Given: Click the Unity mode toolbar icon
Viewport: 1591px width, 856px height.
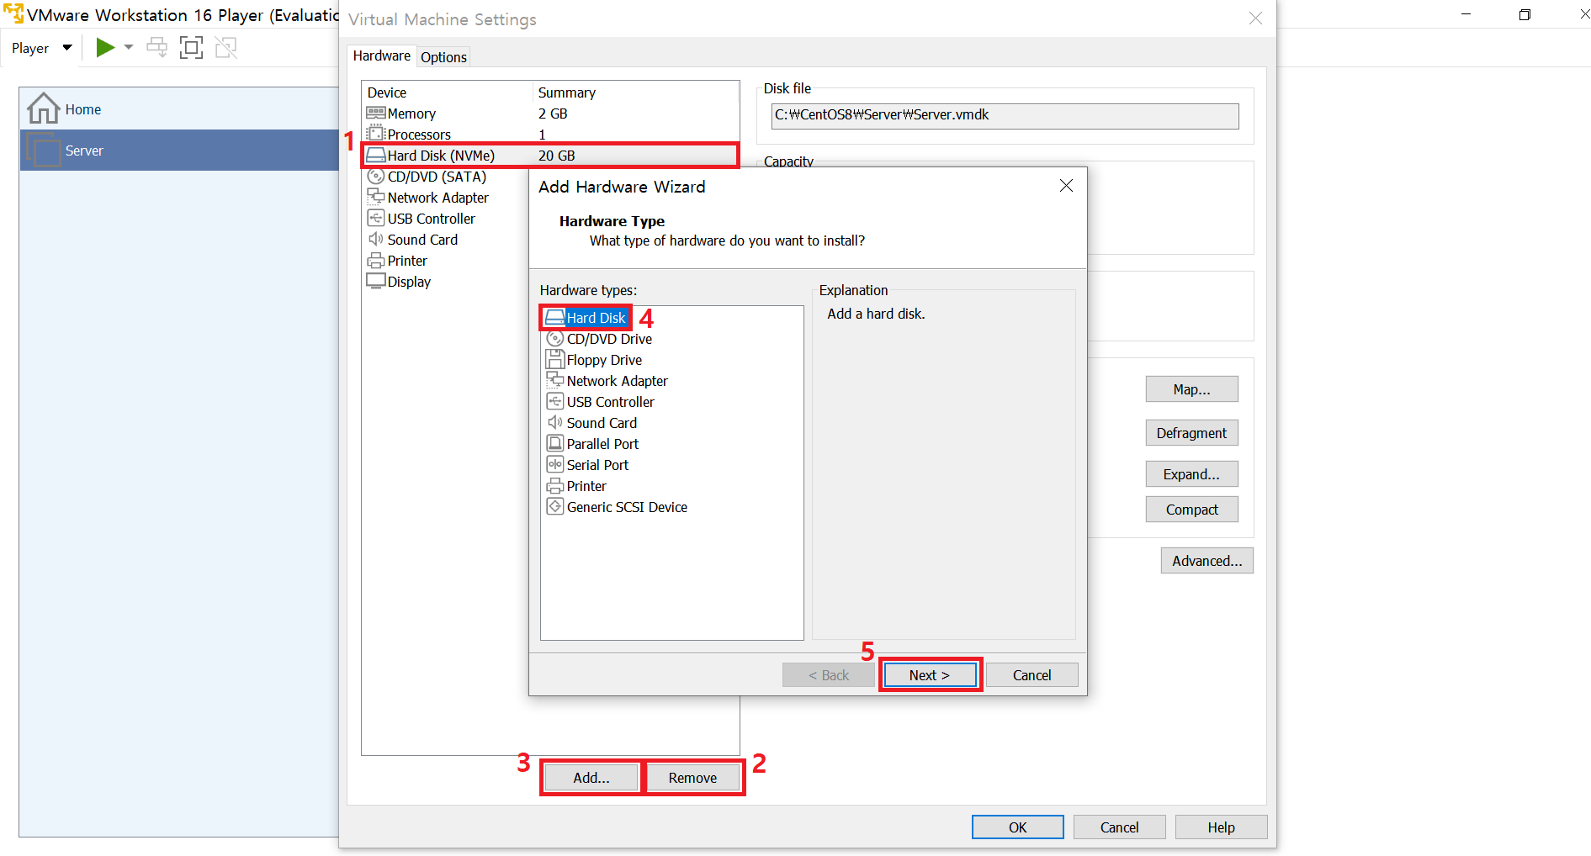Looking at the screenshot, I should click(x=225, y=47).
